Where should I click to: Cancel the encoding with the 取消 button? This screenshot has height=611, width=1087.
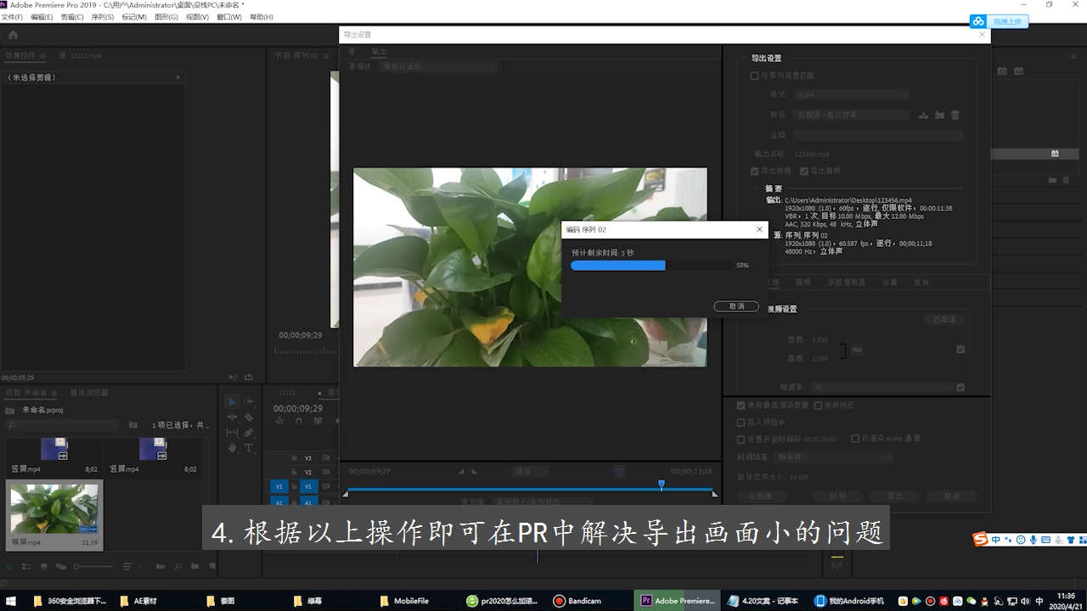click(736, 306)
